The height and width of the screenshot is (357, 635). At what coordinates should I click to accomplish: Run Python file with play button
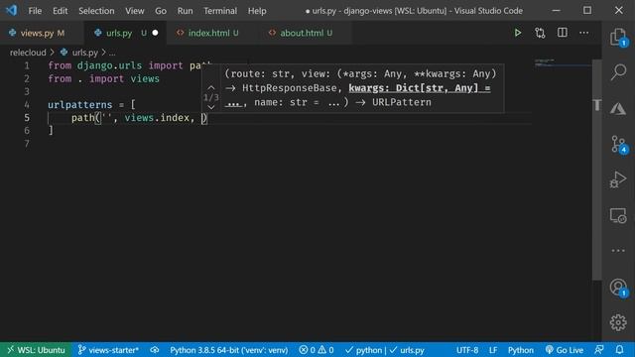(518, 33)
